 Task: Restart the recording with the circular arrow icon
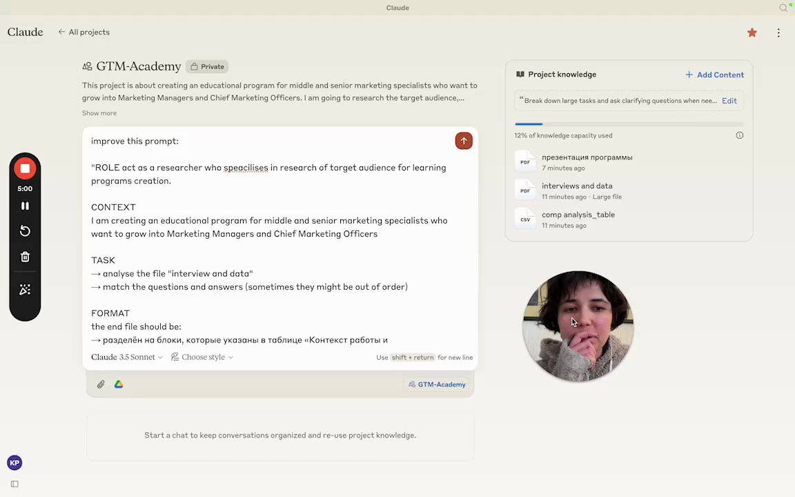pos(25,231)
